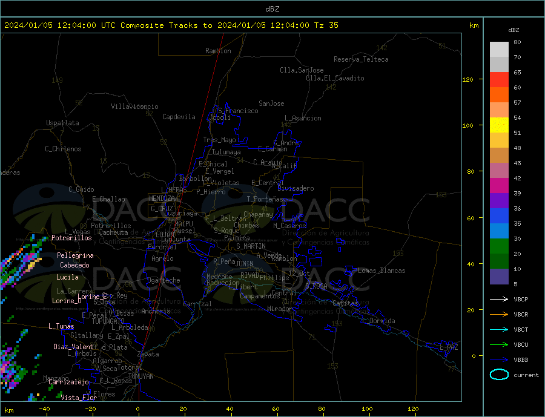Click the 'Catitas' map label
This screenshot has width=545, height=417.
pyautogui.click(x=345, y=303)
